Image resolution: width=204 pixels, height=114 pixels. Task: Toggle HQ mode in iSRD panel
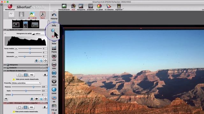pyautogui.click(x=31, y=107)
